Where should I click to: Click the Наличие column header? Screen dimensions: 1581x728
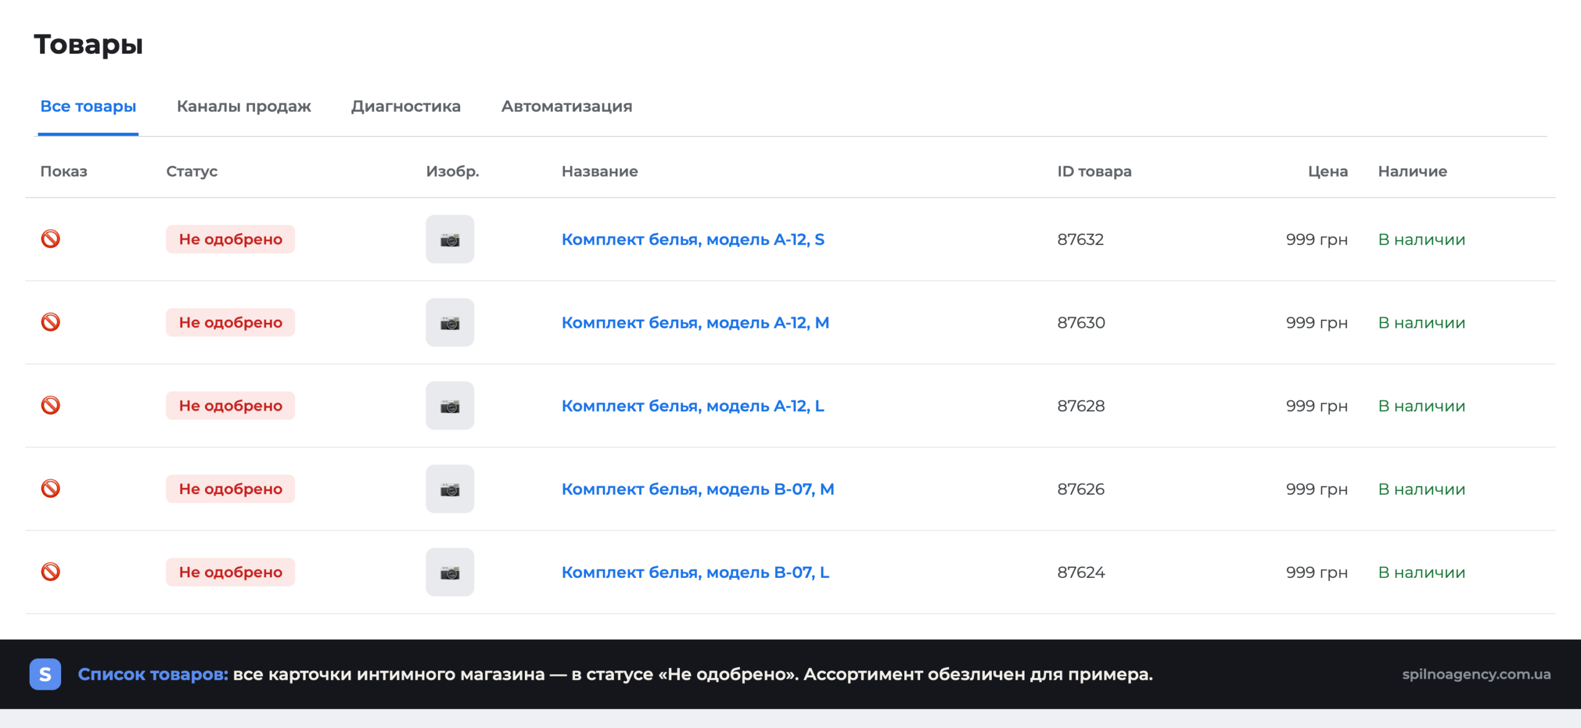point(1412,171)
